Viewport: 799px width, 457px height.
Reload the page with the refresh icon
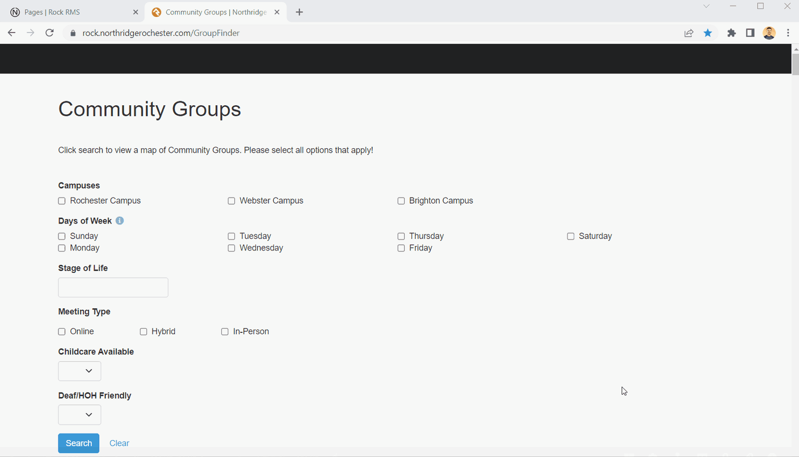(49, 33)
